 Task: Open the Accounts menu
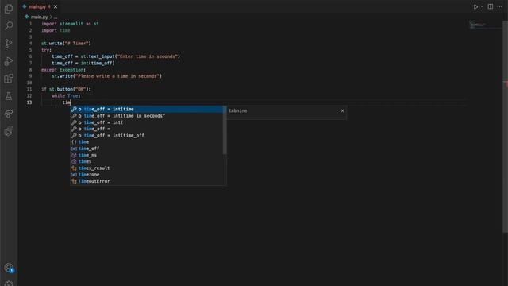pos(9,268)
